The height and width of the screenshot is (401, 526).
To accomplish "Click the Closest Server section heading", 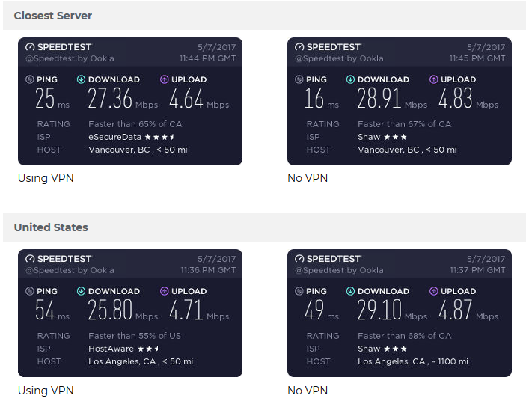I will [x=52, y=16].
